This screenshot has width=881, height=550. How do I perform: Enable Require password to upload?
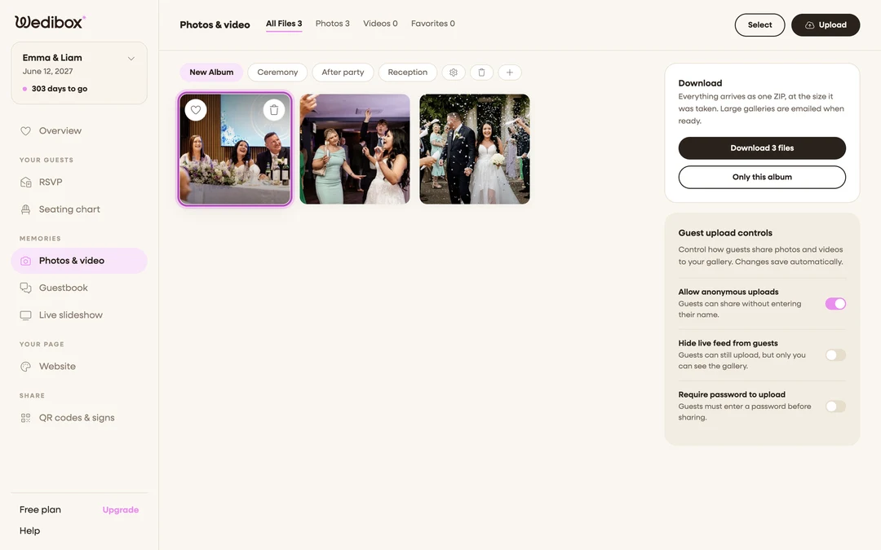[x=835, y=407]
